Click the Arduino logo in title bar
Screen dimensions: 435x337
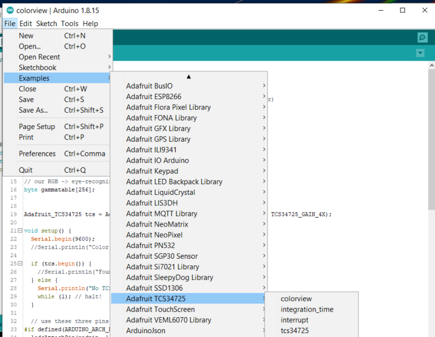(x=10, y=11)
